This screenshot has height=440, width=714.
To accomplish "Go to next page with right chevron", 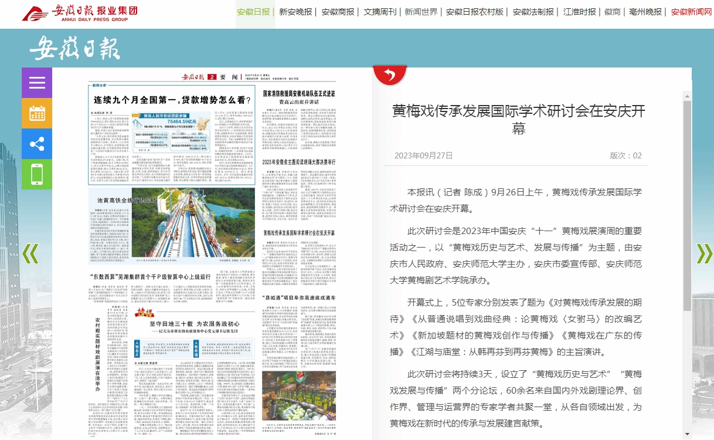I will [703, 253].
